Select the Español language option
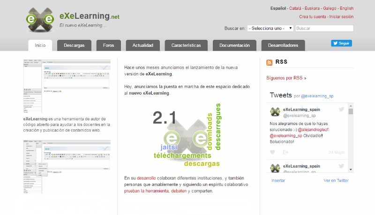375x215 pixels. [278, 8]
